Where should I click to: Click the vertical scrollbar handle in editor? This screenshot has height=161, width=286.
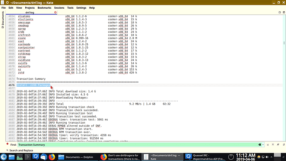click(x=284, y=43)
